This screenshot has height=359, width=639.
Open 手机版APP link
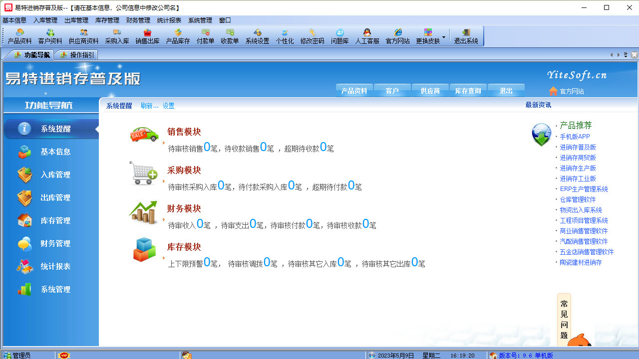(x=575, y=137)
